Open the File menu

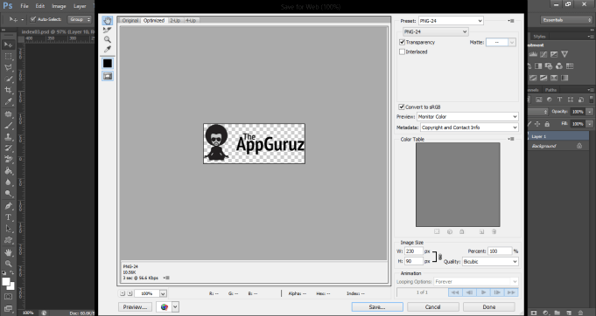25,6
